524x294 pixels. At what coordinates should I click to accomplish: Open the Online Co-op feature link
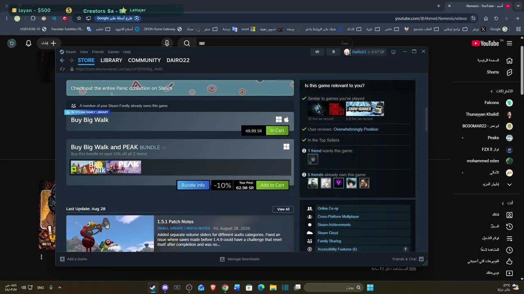(x=328, y=209)
